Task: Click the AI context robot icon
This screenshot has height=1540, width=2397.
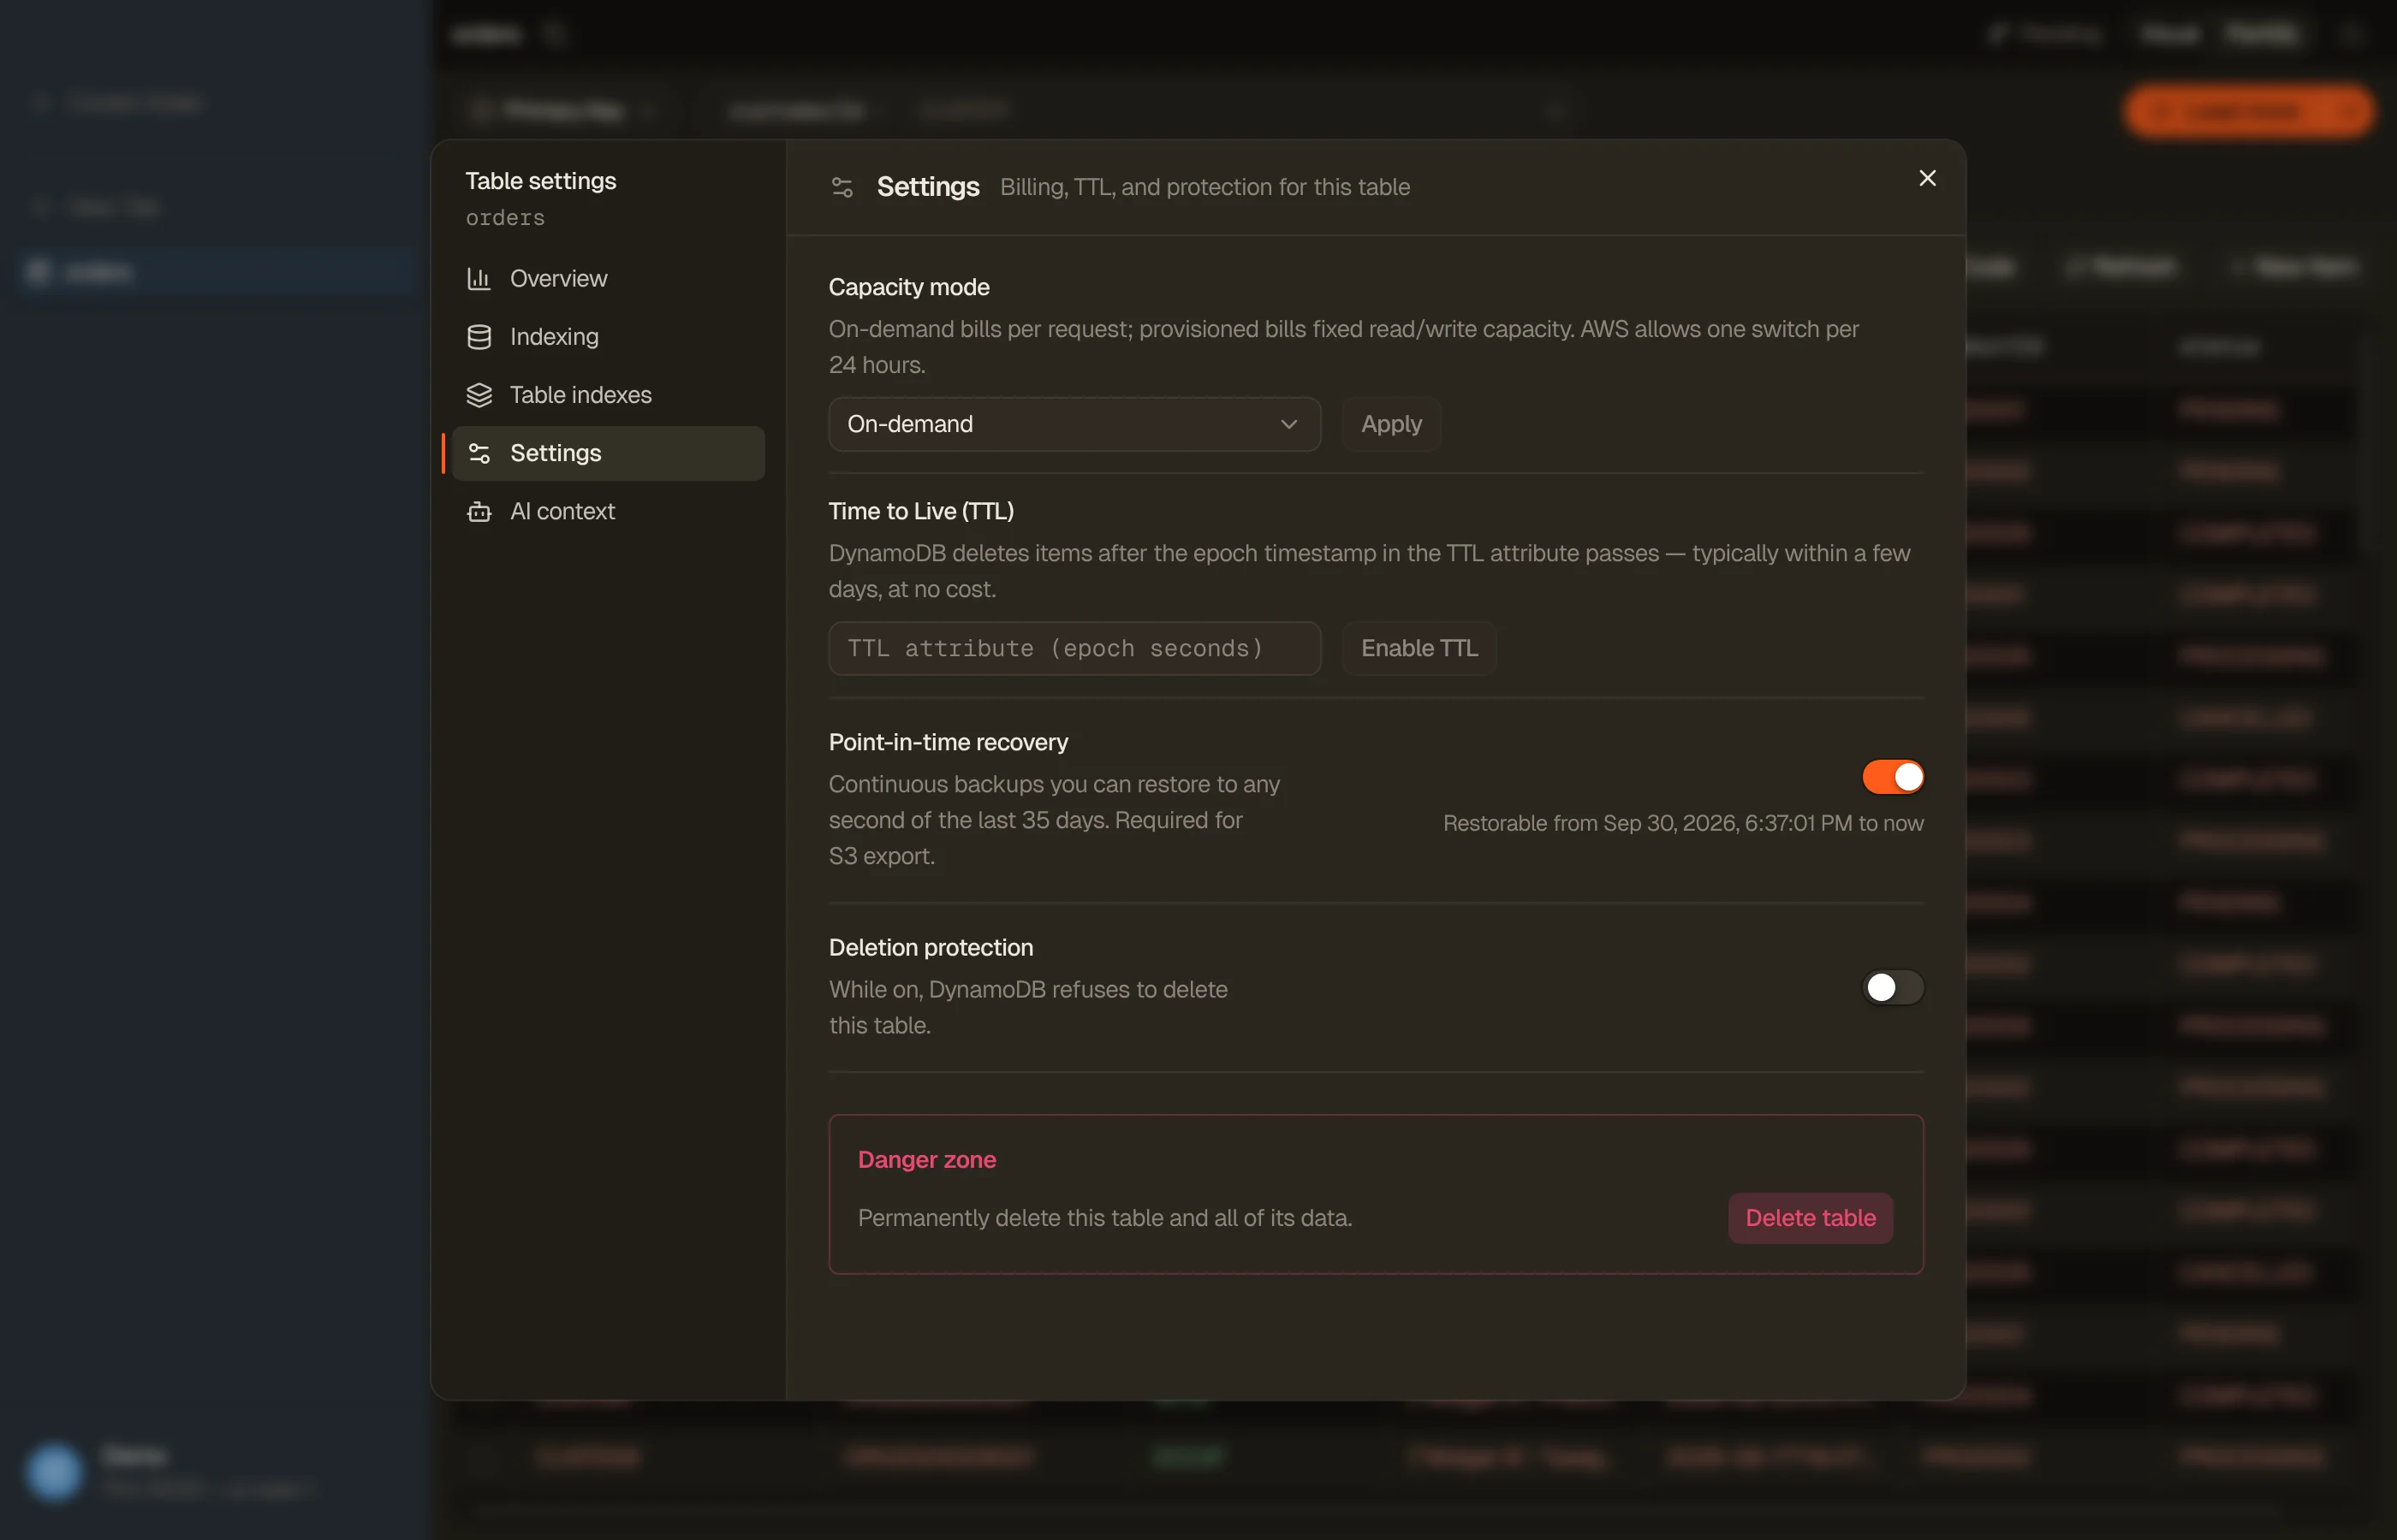Action: (479, 511)
